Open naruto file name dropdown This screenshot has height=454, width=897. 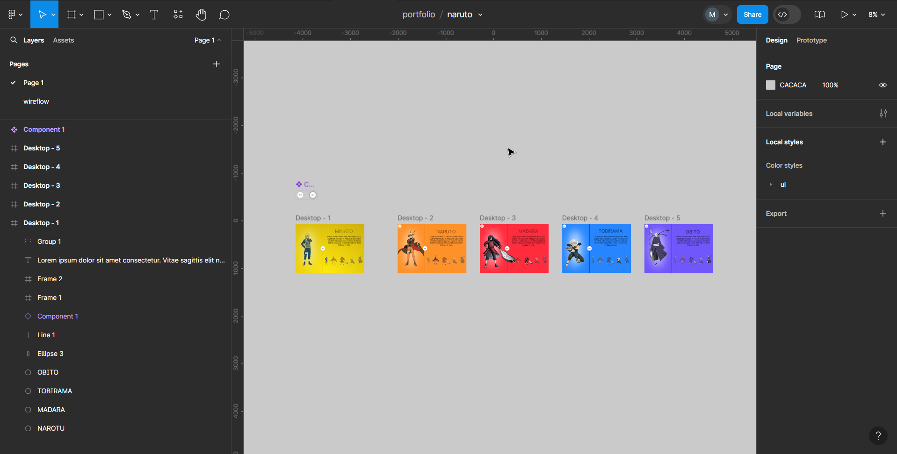point(480,15)
